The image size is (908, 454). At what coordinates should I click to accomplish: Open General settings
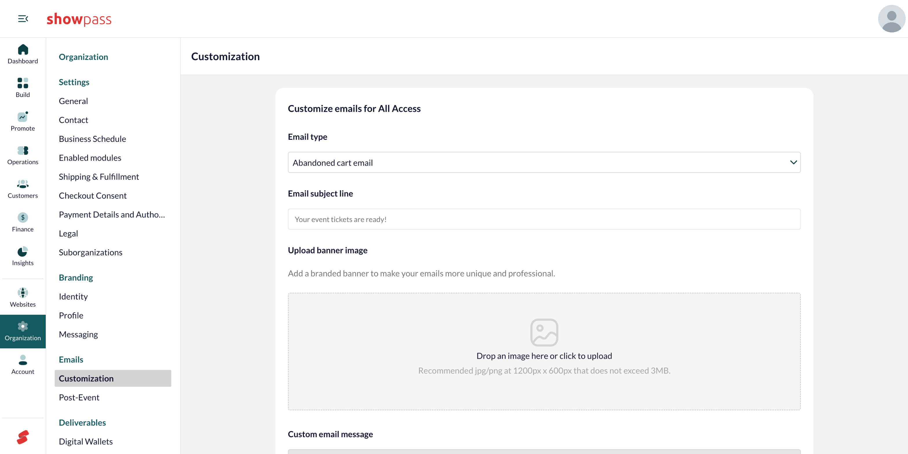pyautogui.click(x=73, y=101)
